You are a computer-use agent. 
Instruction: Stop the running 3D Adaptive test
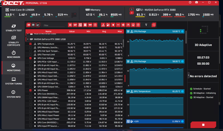[x=203, y=125]
